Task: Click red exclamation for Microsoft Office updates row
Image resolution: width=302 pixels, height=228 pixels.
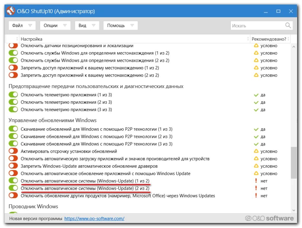Action: pyautogui.click(x=256, y=195)
